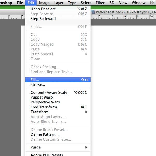This screenshot has width=156, height=156.
Task: Expand the Purge submenu
Action: 58,147
